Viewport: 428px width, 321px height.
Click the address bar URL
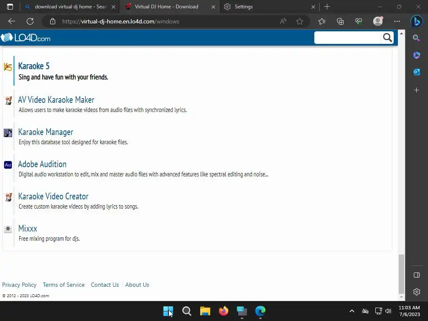(121, 21)
